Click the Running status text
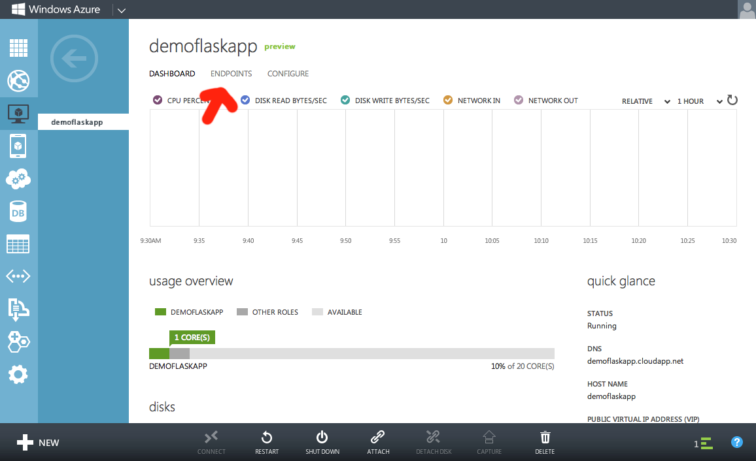The width and height of the screenshot is (756, 461). (602, 326)
